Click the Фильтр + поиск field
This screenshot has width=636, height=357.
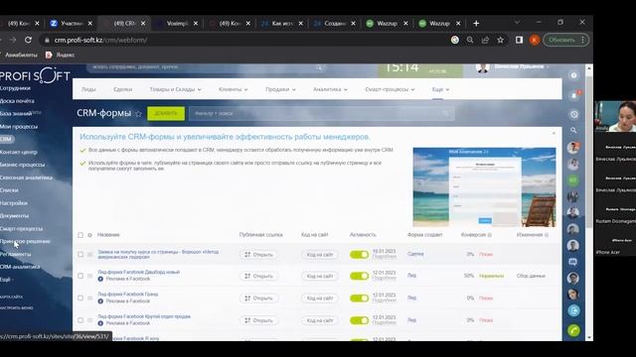pyautogui.click(x=321, y=114)
